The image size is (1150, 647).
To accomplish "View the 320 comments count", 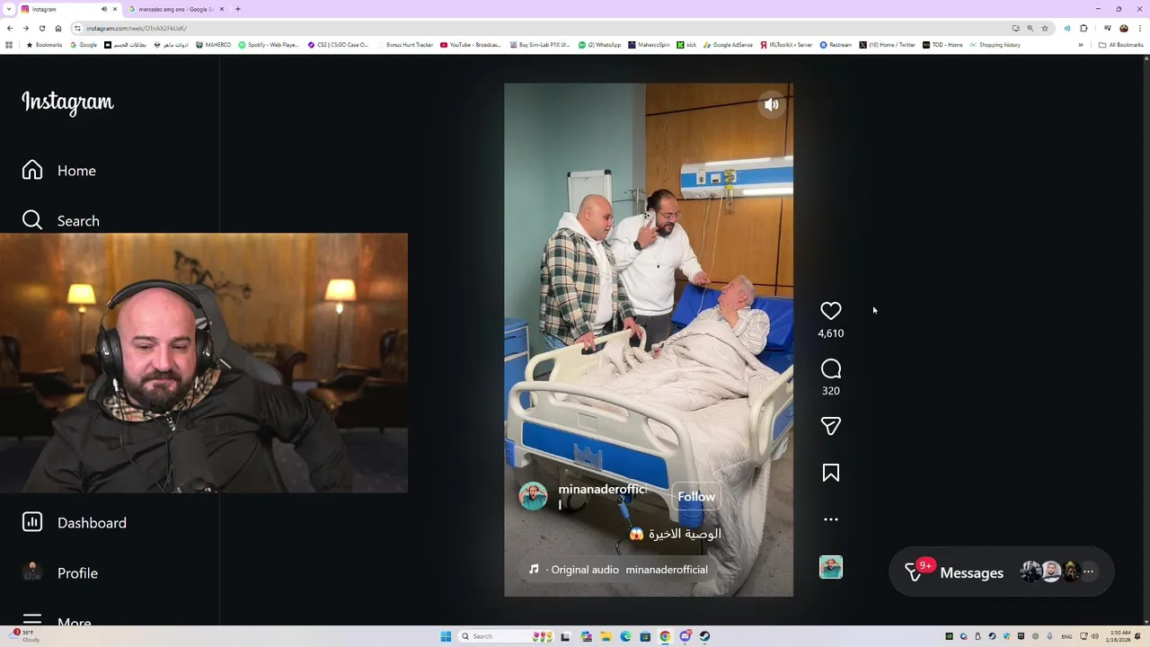I will (830, 391).
